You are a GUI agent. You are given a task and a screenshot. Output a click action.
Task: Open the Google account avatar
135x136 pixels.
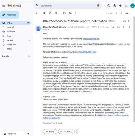[x=133, y=6]
